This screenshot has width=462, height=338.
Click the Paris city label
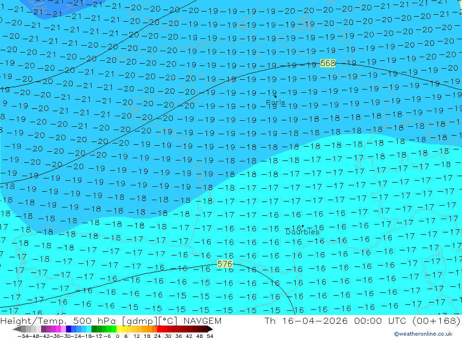coord(275,103)
